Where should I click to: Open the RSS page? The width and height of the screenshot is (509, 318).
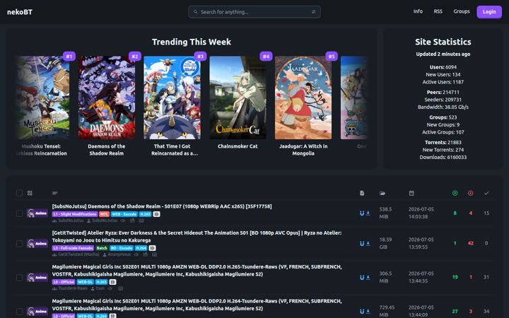[438, 11]
